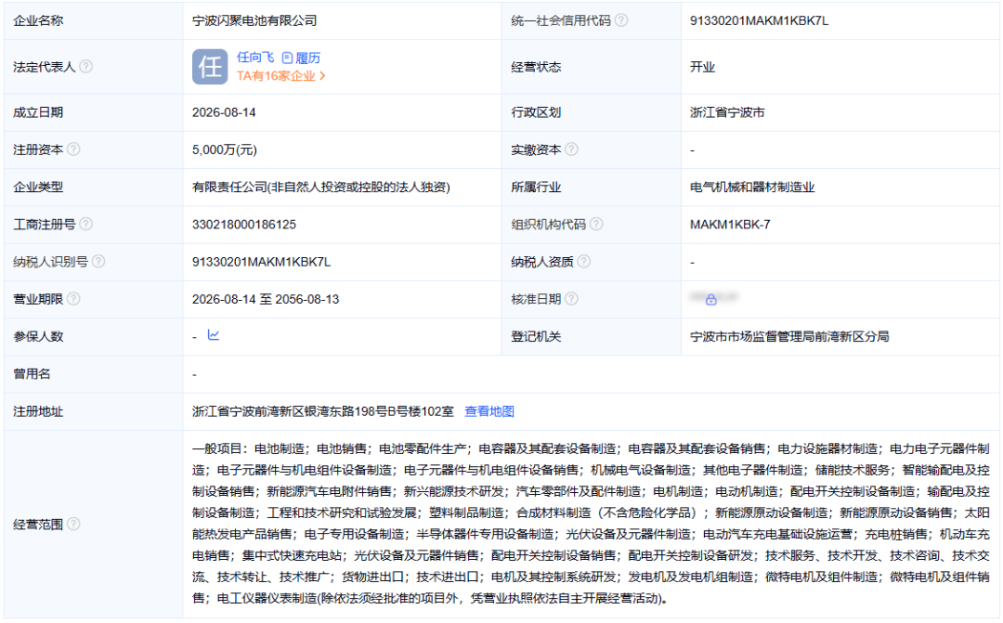Click region value 浙江省宁波市
1003x623 pixels.
coord(727,112)
